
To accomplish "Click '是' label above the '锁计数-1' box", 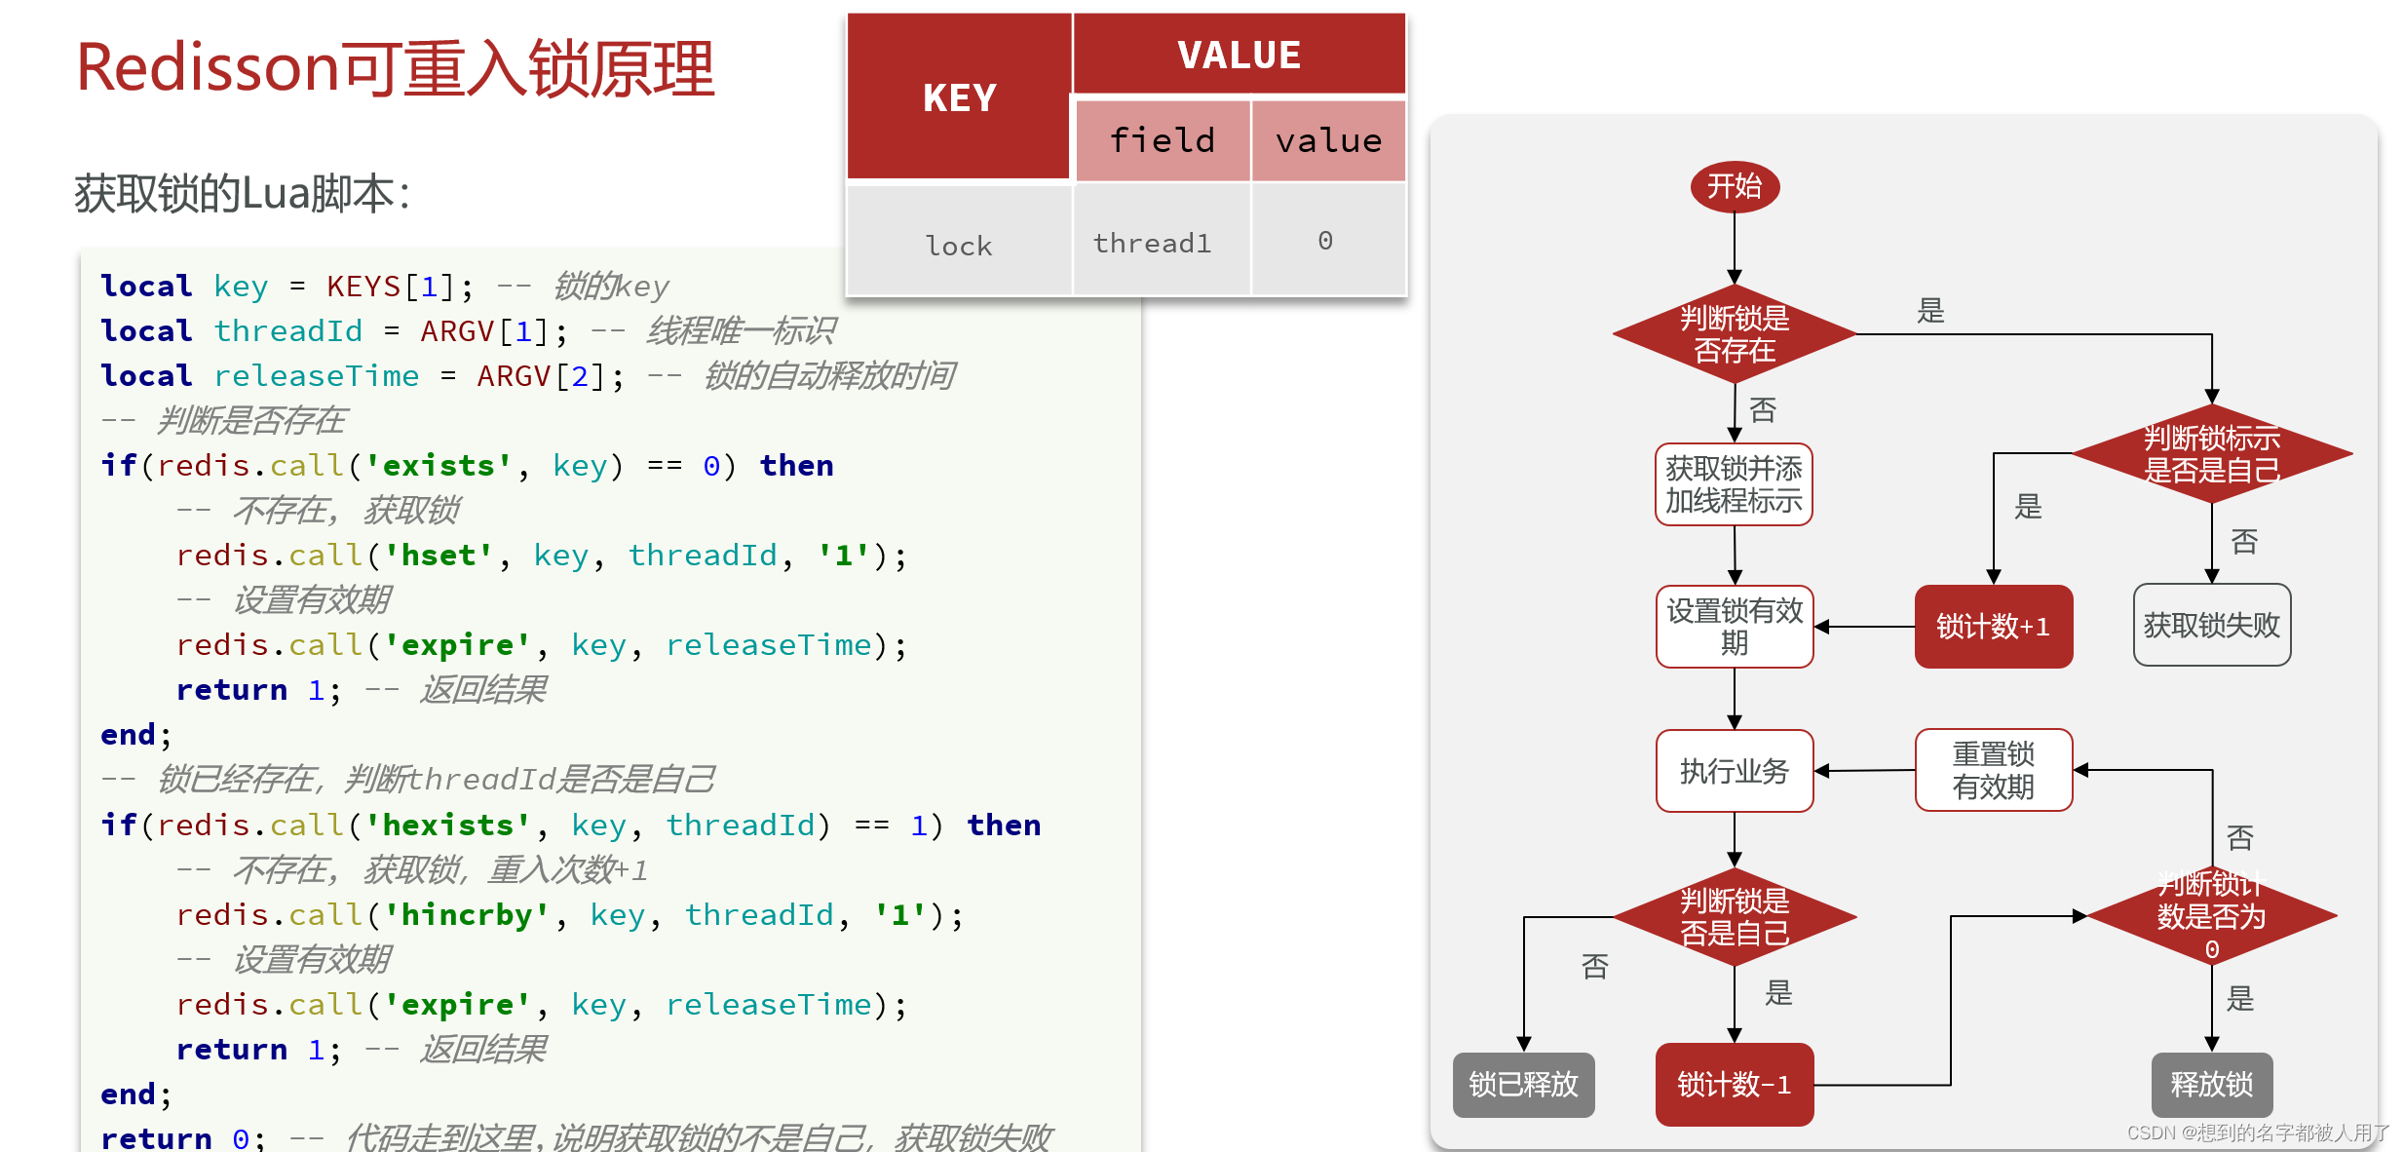I will pos(1778,993).
